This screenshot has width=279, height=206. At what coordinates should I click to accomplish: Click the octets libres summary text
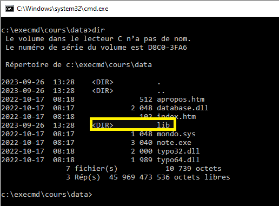tap(202, 177)
